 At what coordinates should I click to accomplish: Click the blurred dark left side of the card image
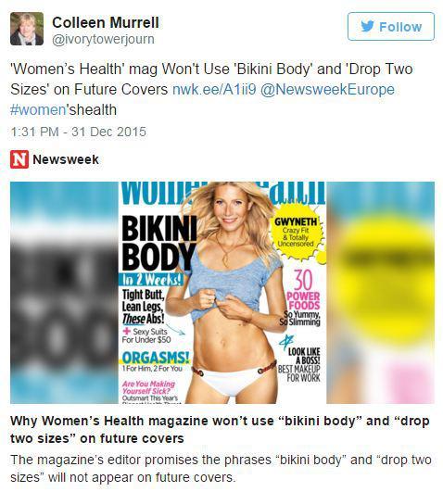click(64, 293)
